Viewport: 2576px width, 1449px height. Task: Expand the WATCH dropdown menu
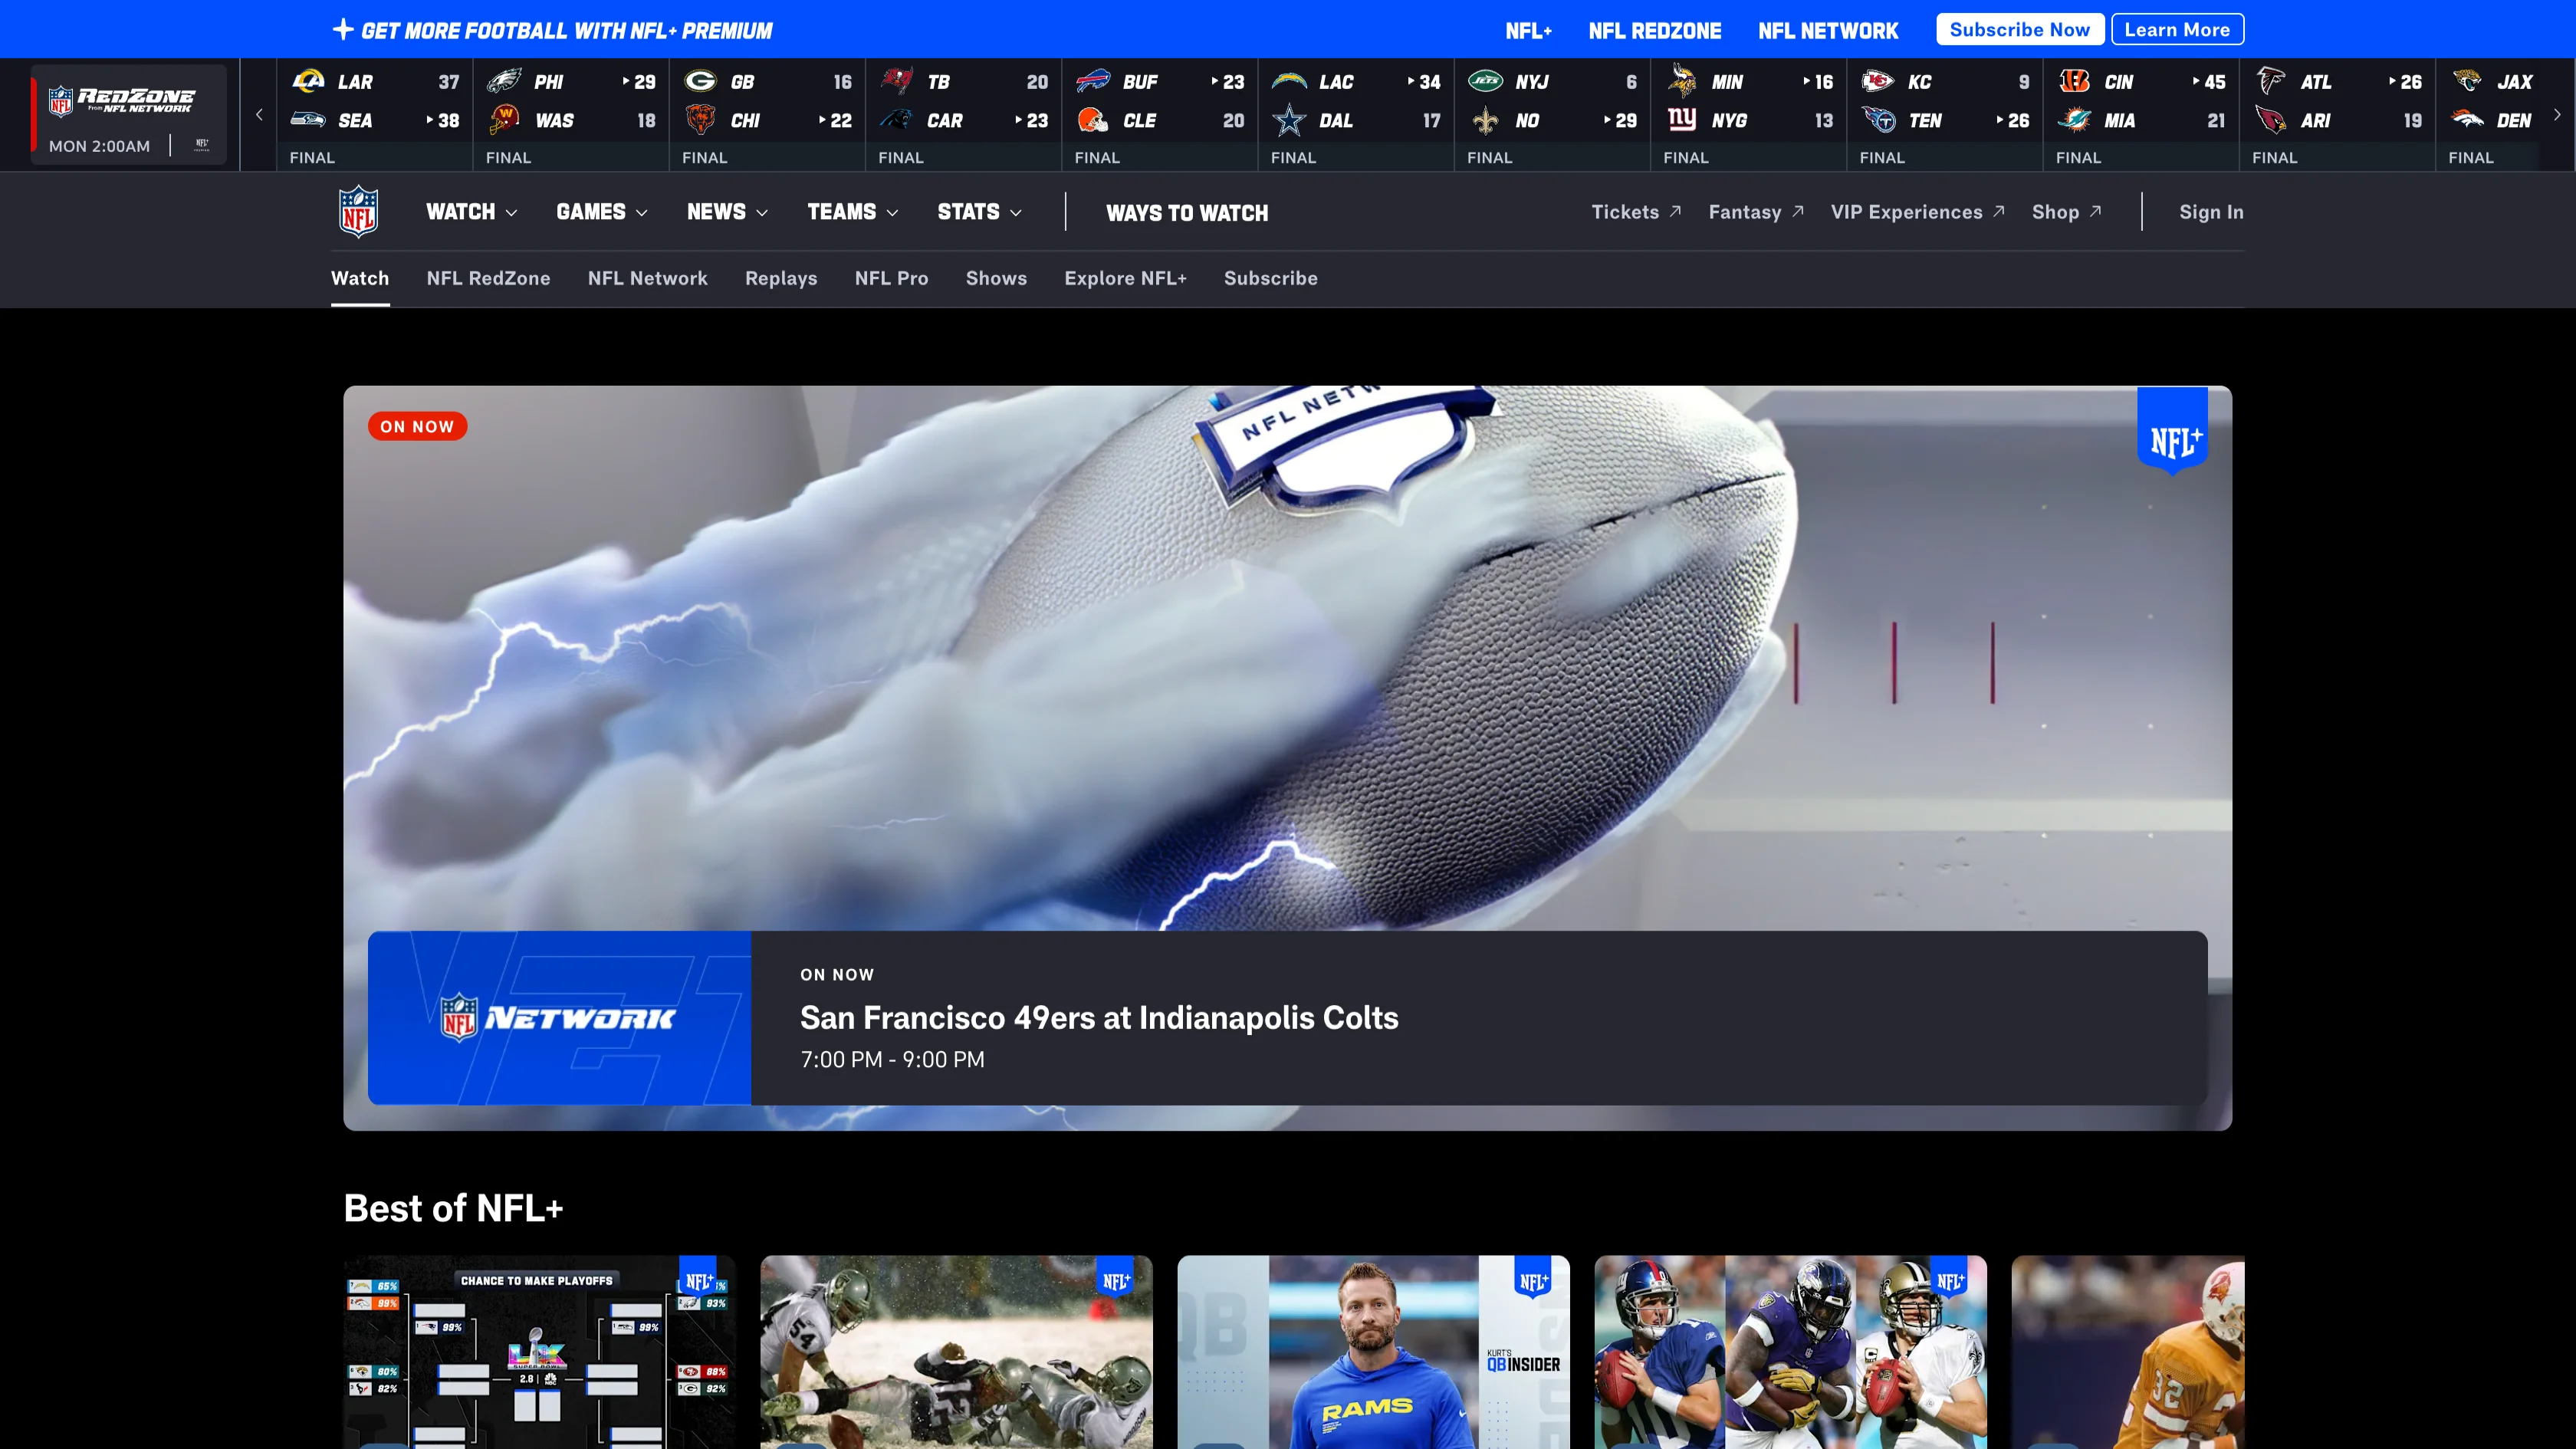pyautogui.click(x=471, y=212)
